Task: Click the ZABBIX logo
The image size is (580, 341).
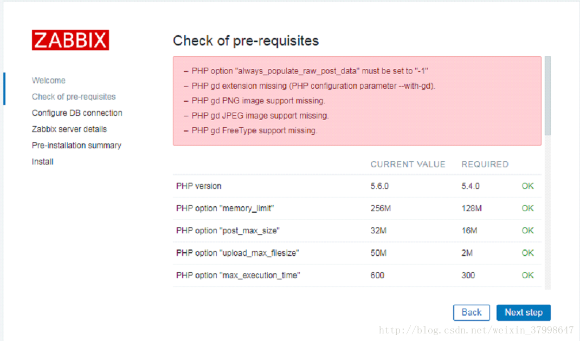Action: [70, 40]
